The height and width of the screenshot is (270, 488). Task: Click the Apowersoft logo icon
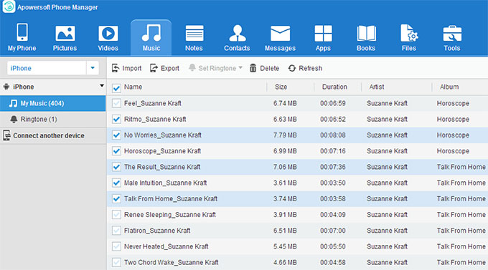point(9,6)
